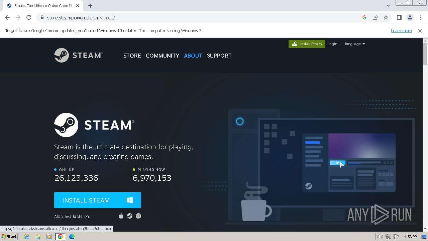This screenshot has width=428, height=241.
Task: Click the ONLINE label
Action: click(67, 170)
